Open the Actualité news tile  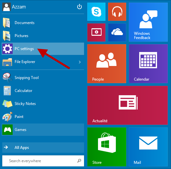[128, 105]
